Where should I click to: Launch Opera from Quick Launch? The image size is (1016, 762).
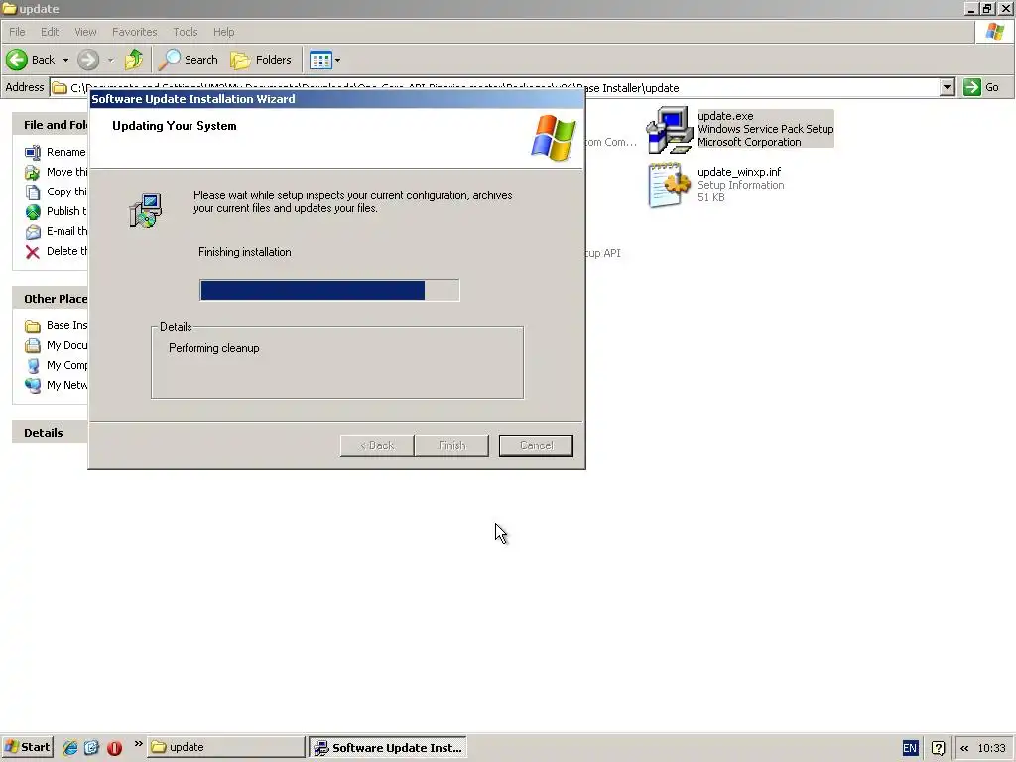[x=115, y=748]
